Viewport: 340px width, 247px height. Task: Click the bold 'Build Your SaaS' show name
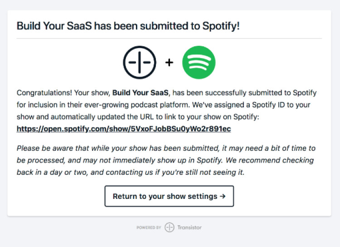141,93
